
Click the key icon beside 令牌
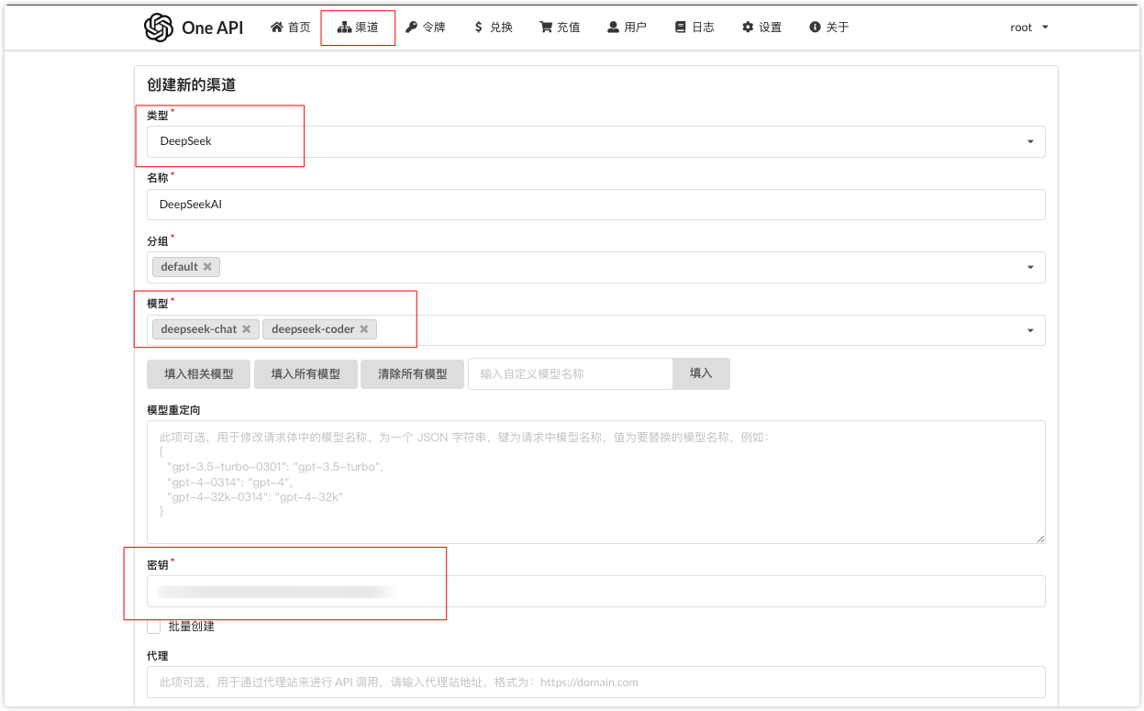[x=412, y=28]
